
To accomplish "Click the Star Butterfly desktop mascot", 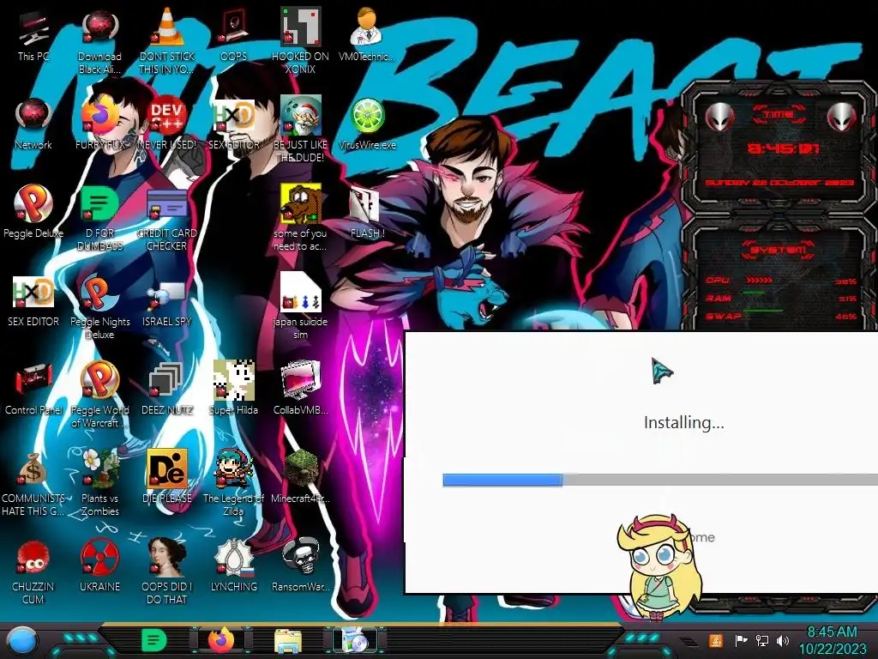I will (x=661, y=567).
